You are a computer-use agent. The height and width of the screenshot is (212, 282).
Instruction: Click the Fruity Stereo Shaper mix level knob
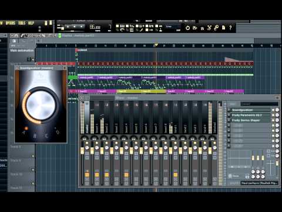coord(277,120)
